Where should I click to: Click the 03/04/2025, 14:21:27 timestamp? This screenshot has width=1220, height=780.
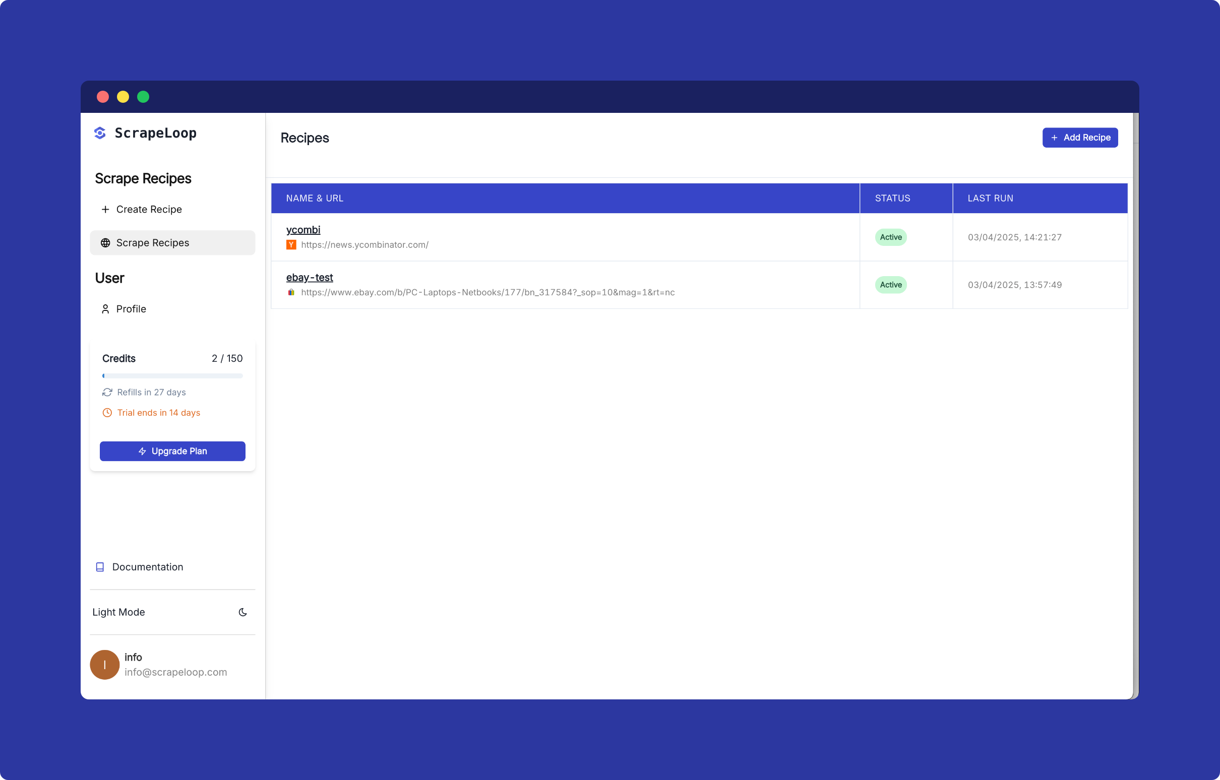coord(1014,237)
